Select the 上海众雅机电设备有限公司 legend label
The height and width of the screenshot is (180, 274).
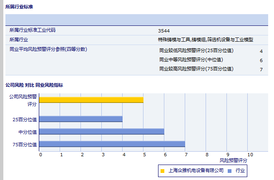(x=196, y=170)
